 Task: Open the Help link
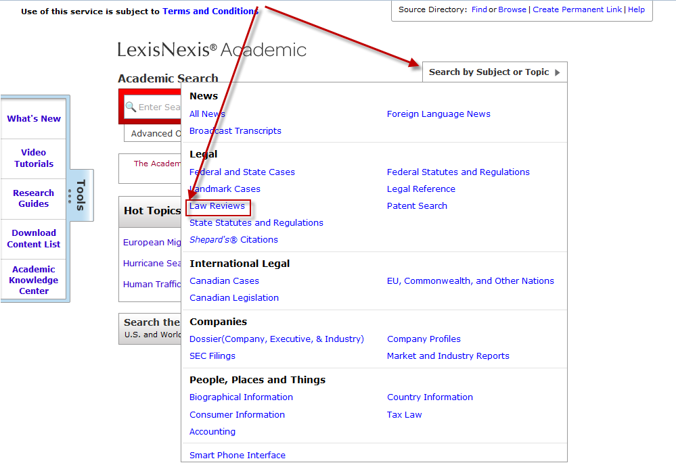636,9
